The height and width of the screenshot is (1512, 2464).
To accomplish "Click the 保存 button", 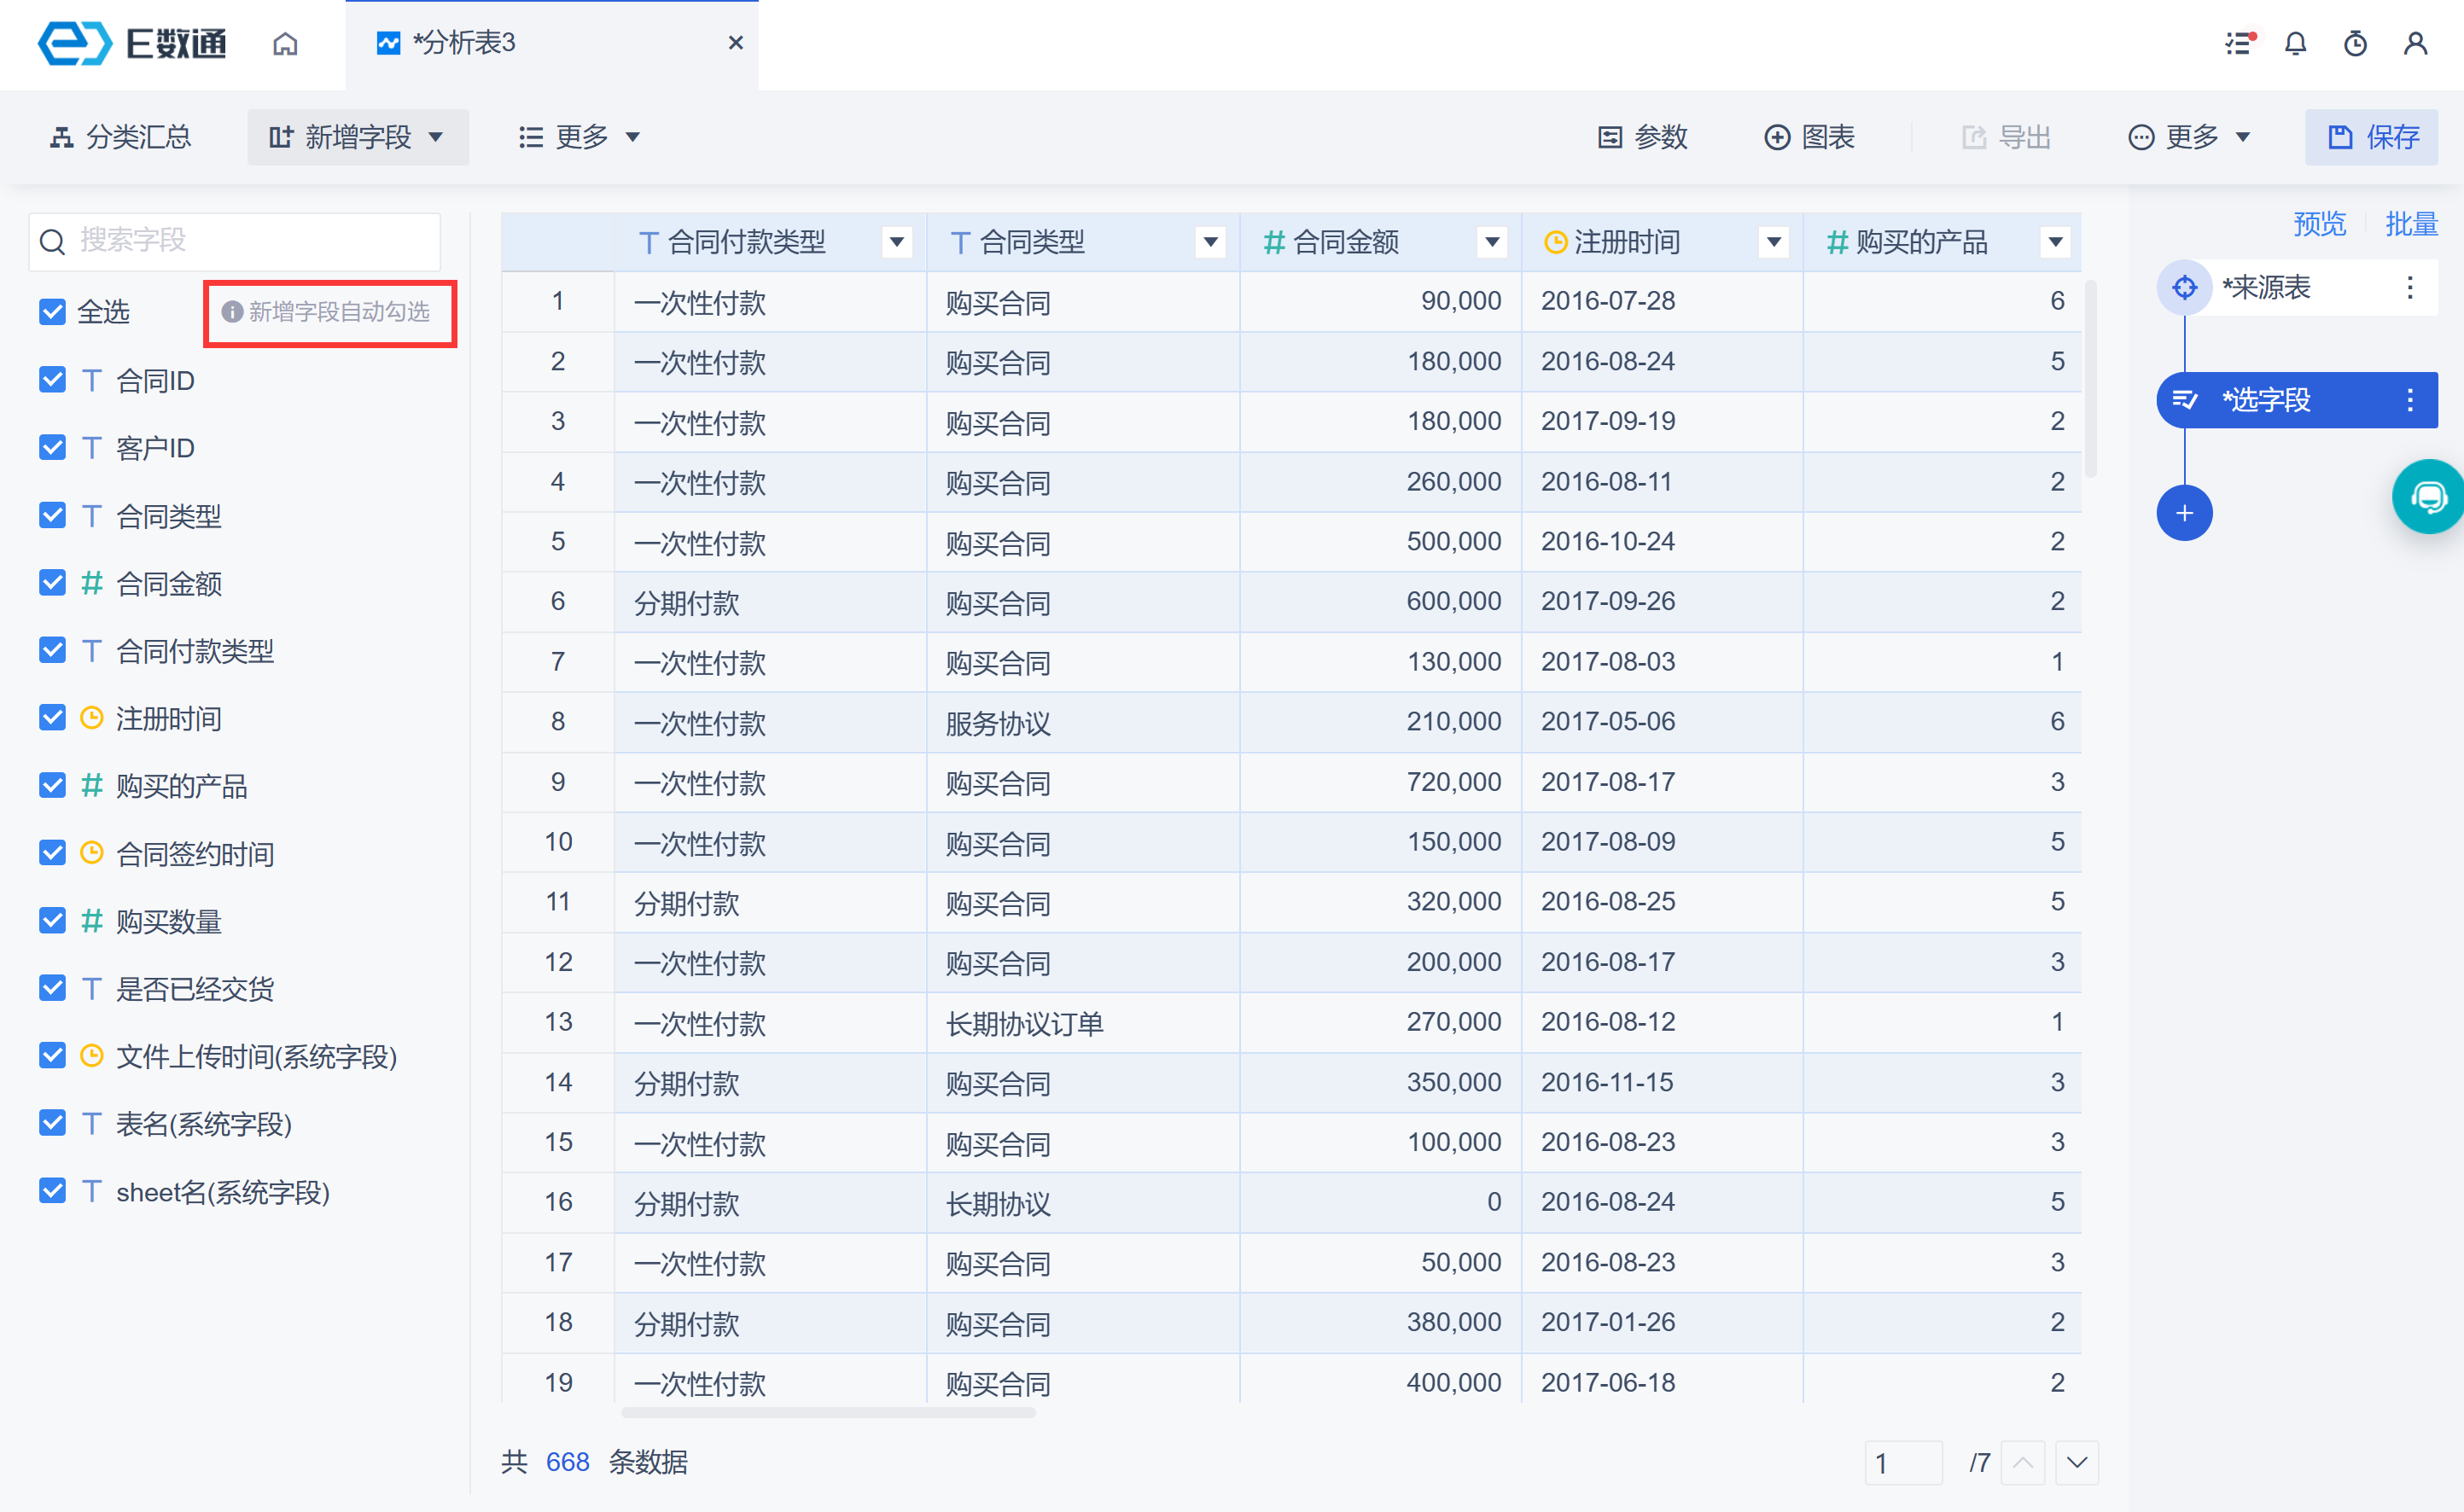I will click(2371, 137).
